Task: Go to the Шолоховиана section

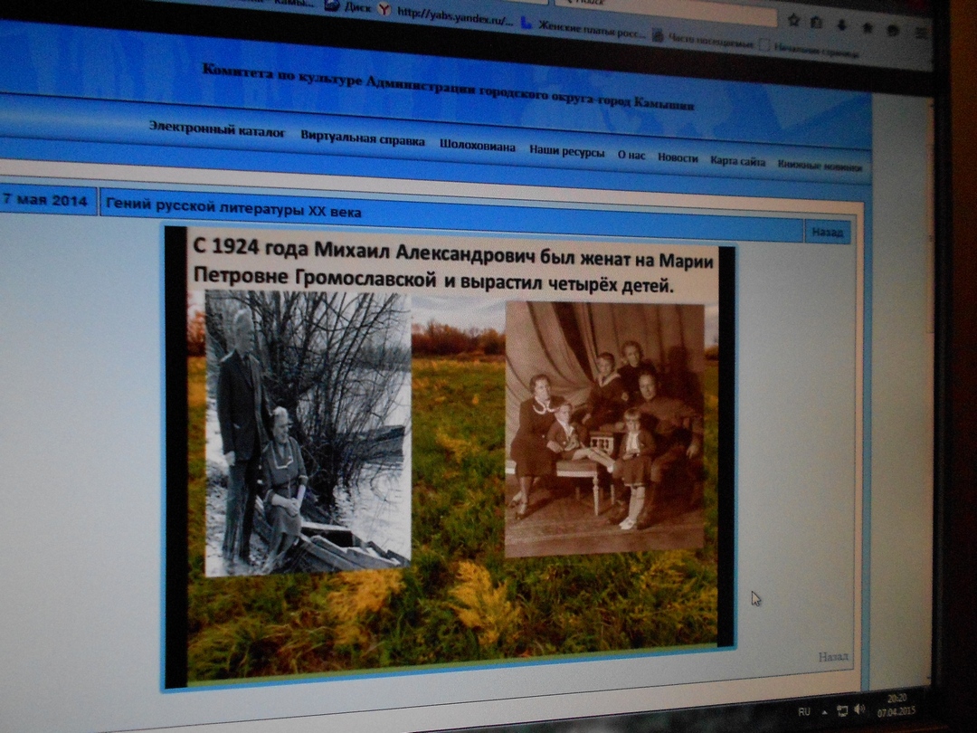Action: tap(478, 146)
